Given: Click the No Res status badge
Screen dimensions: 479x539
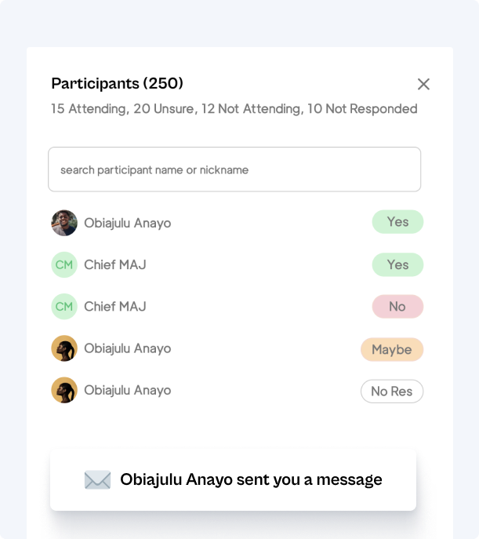Looking at the screenshot, I should pos(392,391).
